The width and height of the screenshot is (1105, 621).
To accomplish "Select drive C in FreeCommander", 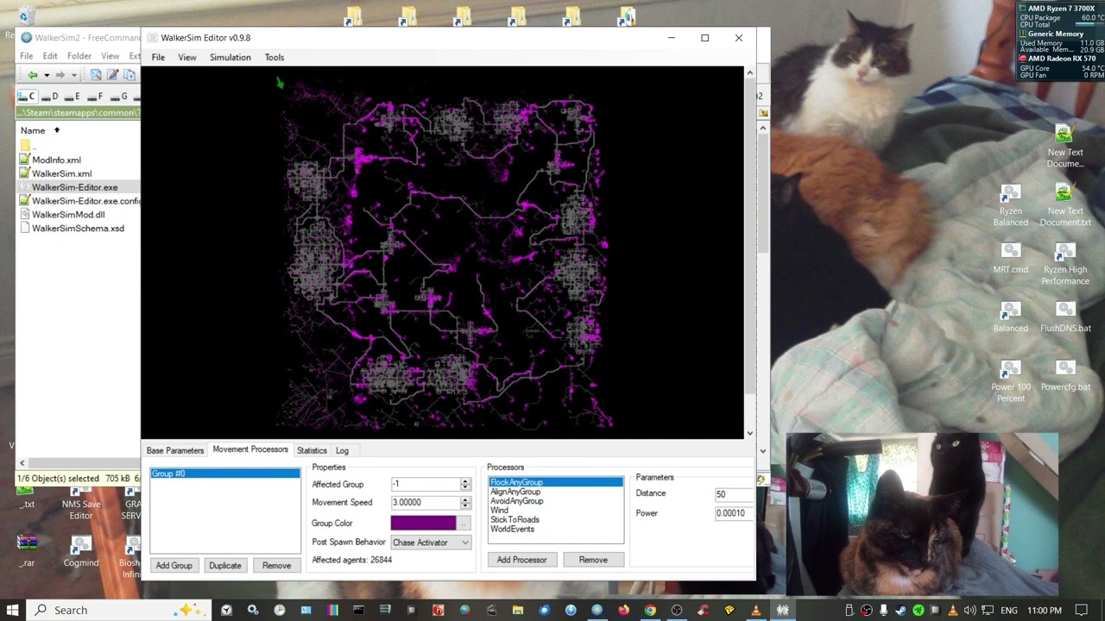I will [x=28, y=97].
